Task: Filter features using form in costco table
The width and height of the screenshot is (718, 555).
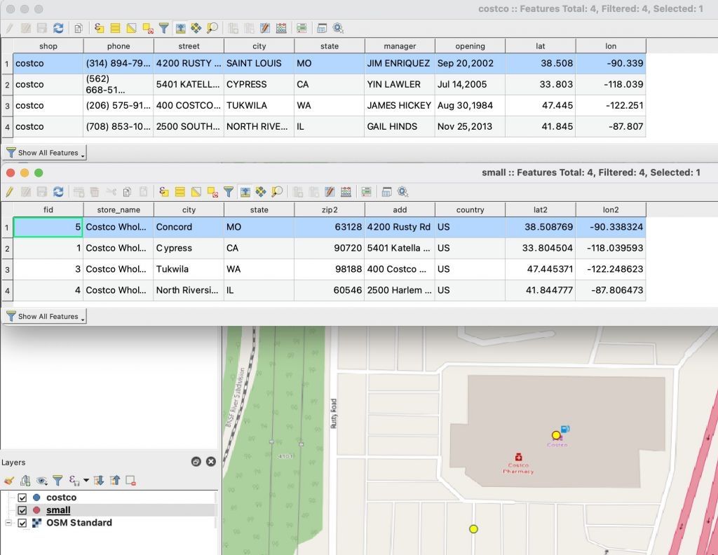Action: pos(164,28)
